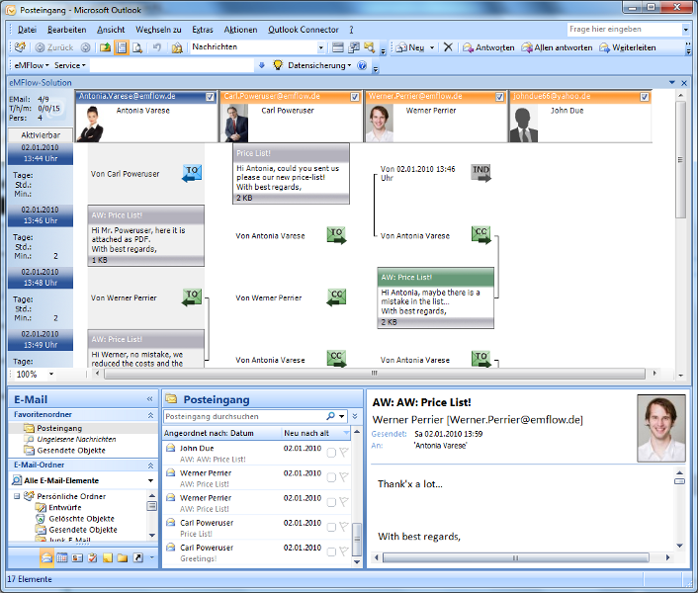Uncheck Werner.Perrier@emflow.de column checkbox
698x593 pixels.
[x=499, y=97]
